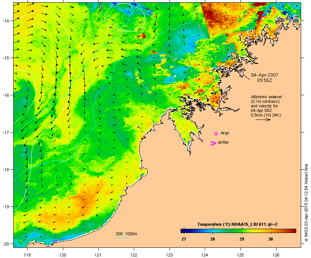Screen dimensions: 311x258
Task: Click the white closed sea-level contour near 122°E
Action: (x=125, y=17)
